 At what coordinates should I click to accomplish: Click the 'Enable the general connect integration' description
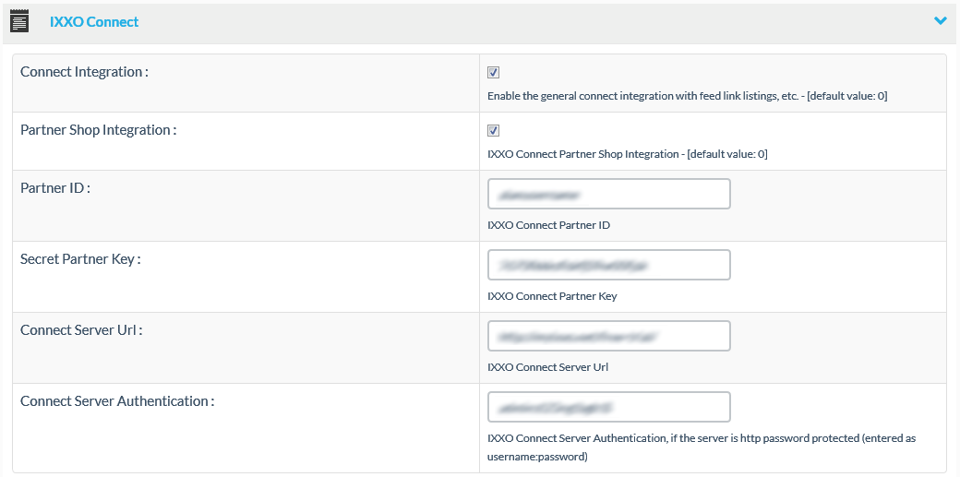[x=687, y=96]
